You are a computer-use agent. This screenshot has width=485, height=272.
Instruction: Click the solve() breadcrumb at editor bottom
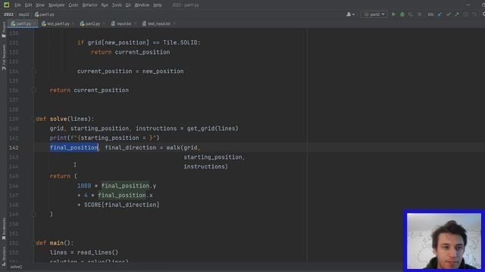(16, 267)
